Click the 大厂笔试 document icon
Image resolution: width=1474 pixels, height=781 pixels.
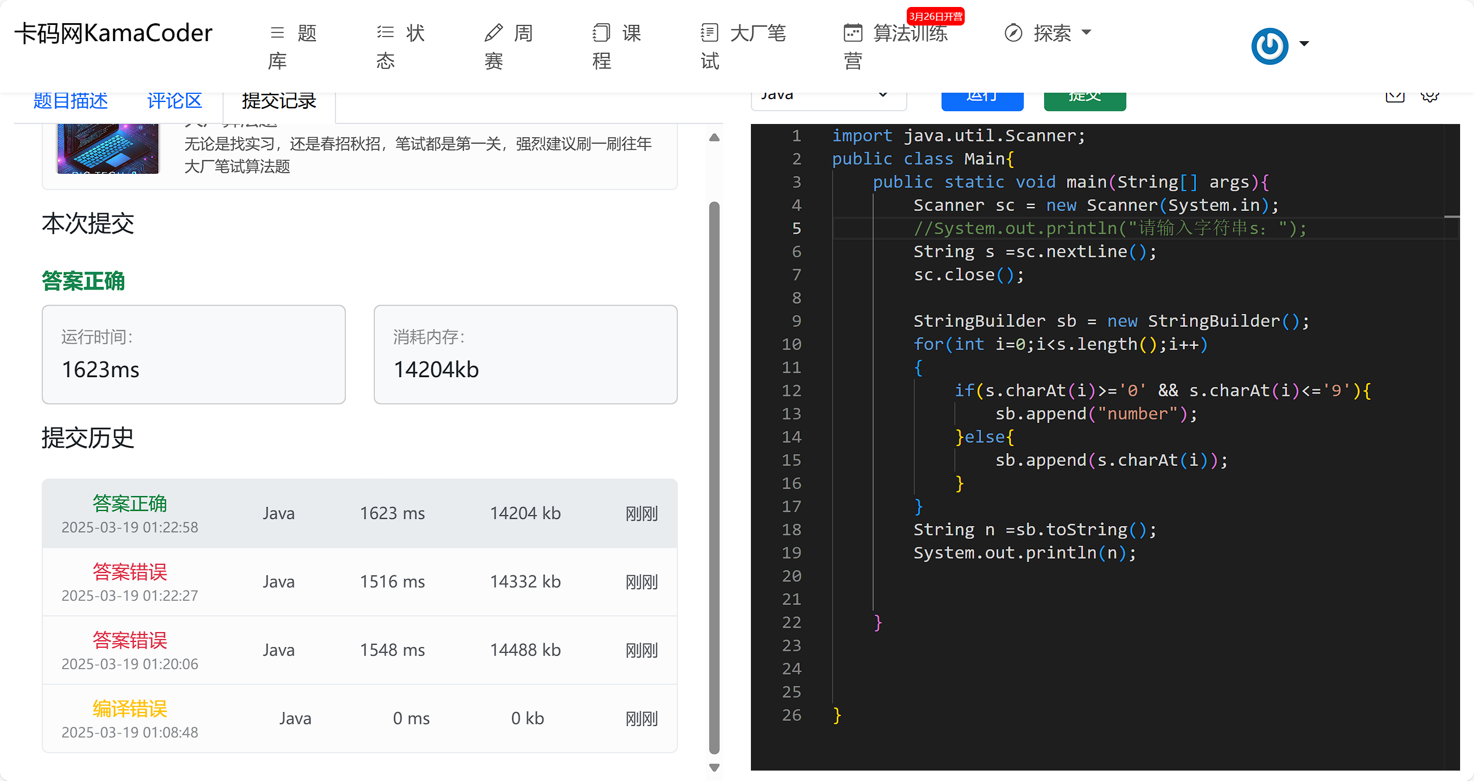pos(709,32)
